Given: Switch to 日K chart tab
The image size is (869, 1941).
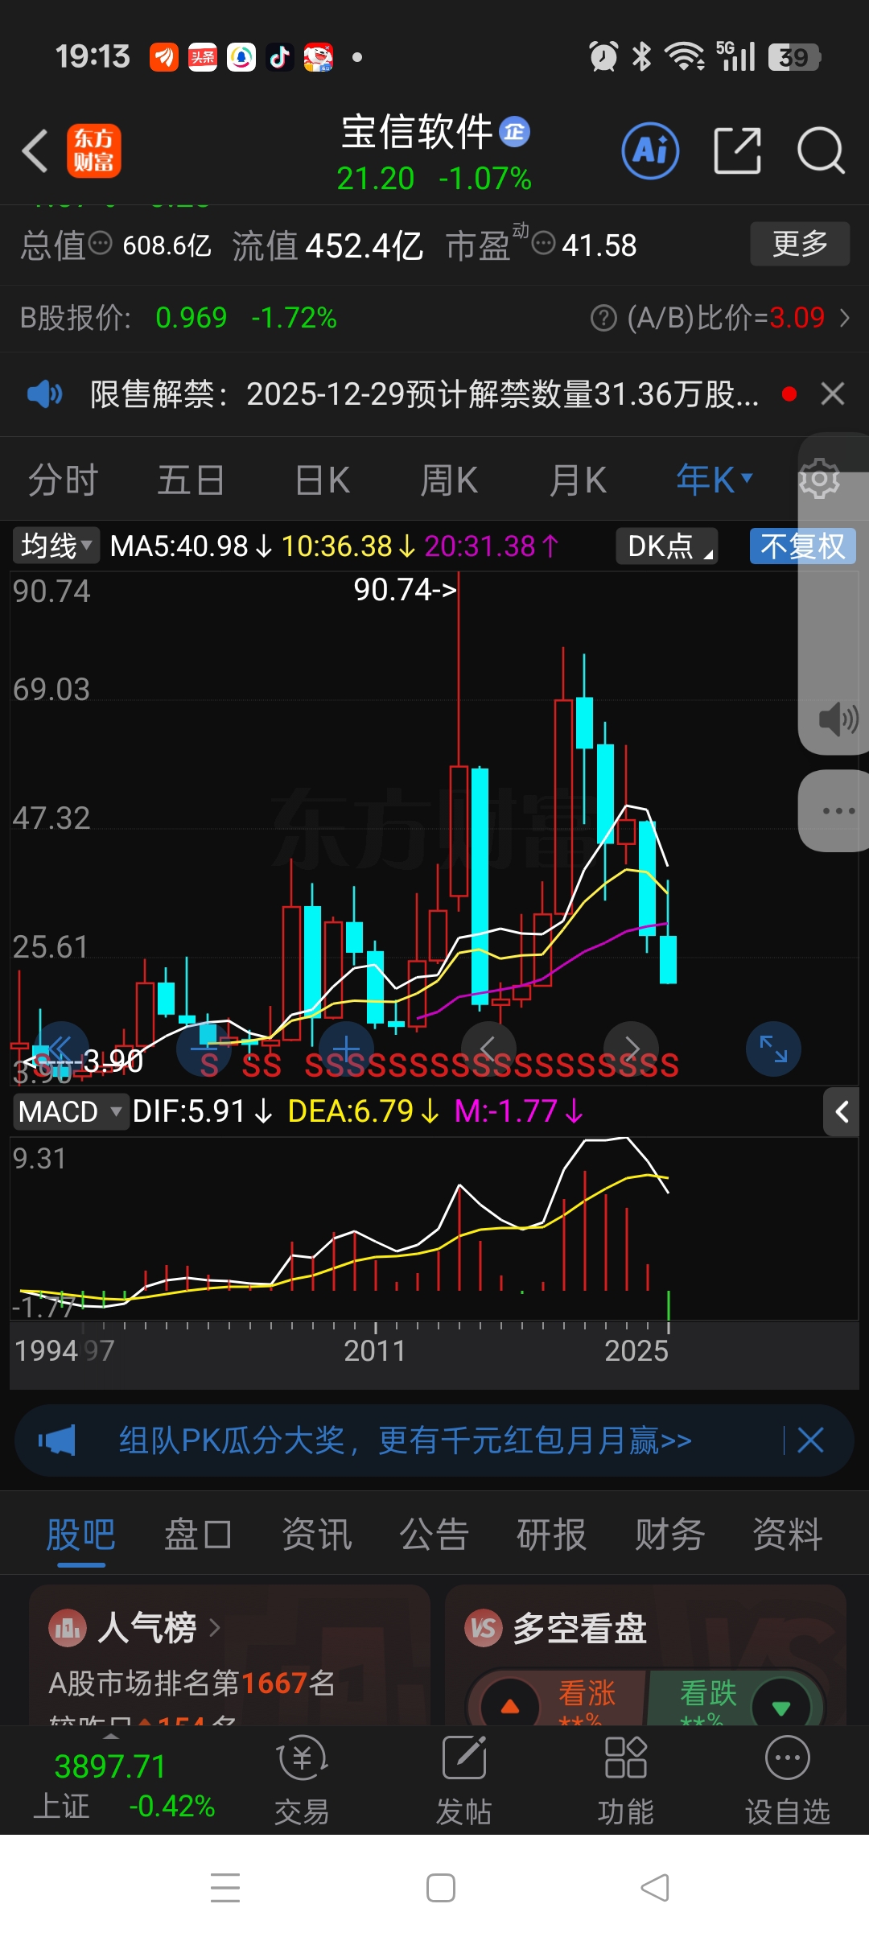Looking at the screenshot, I should pos(323,480).
